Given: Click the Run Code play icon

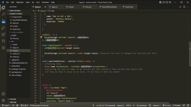Looking at the screenshot, I should pos(180,7).
